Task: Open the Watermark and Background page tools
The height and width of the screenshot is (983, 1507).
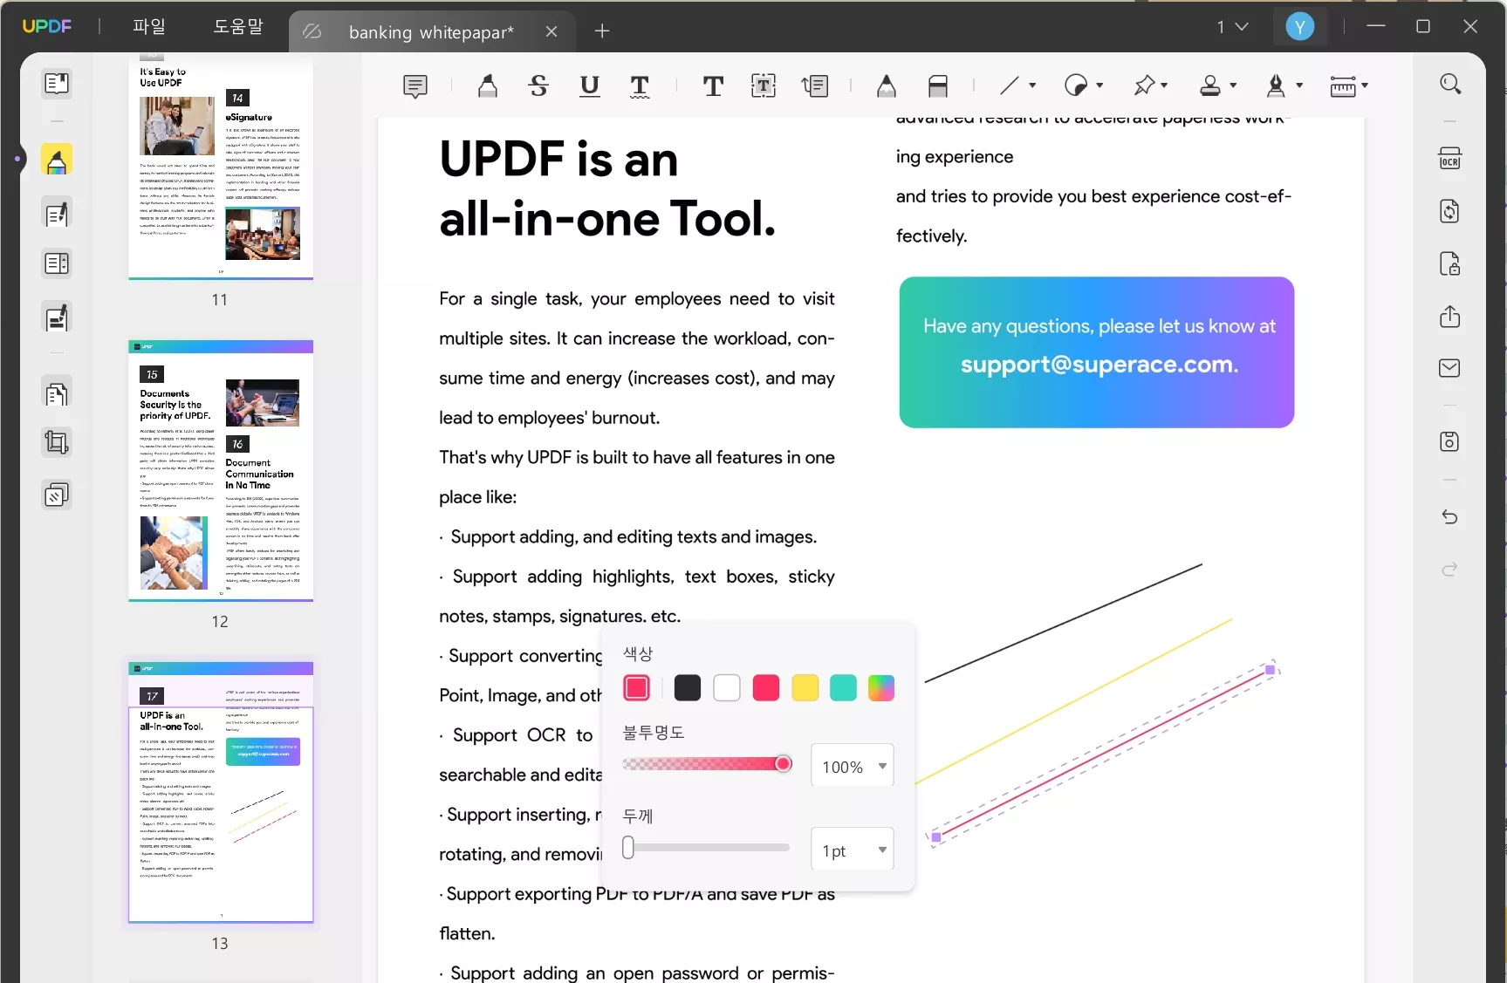Action: (57, 495)
